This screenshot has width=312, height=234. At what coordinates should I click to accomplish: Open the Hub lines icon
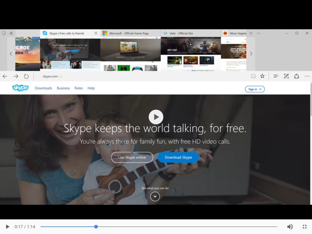coord(276,76)
